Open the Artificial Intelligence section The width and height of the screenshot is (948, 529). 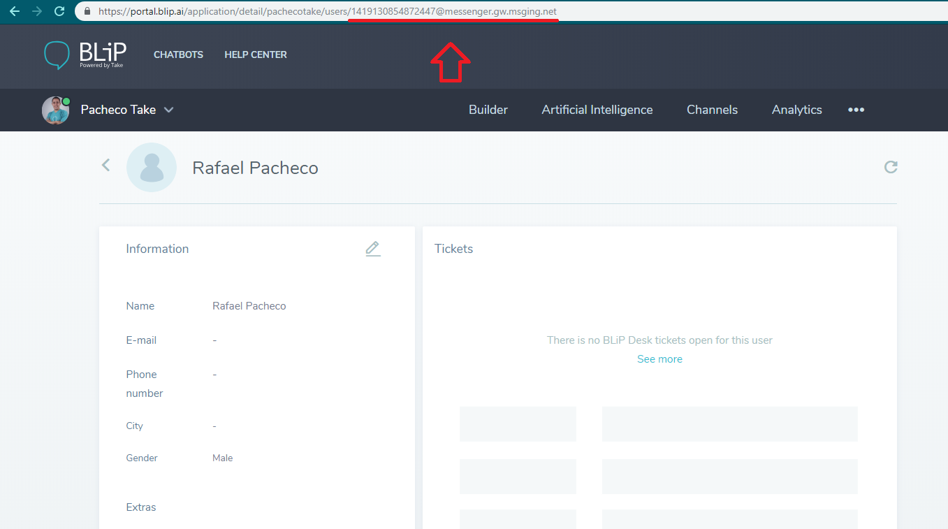tap(597, 110)
